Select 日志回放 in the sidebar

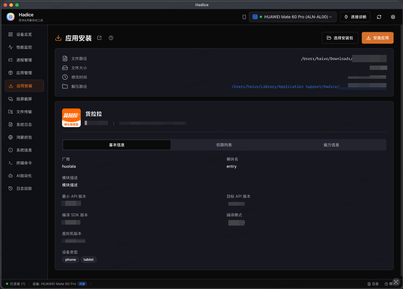[24, 188]
